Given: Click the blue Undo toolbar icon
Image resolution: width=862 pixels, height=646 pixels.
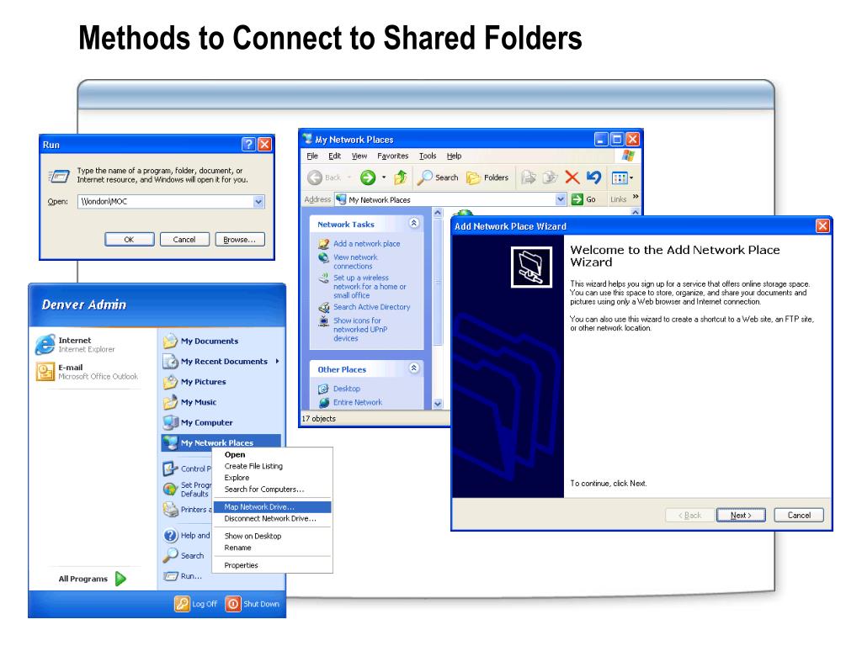Looking at the screenshot, I should (593, 177).
